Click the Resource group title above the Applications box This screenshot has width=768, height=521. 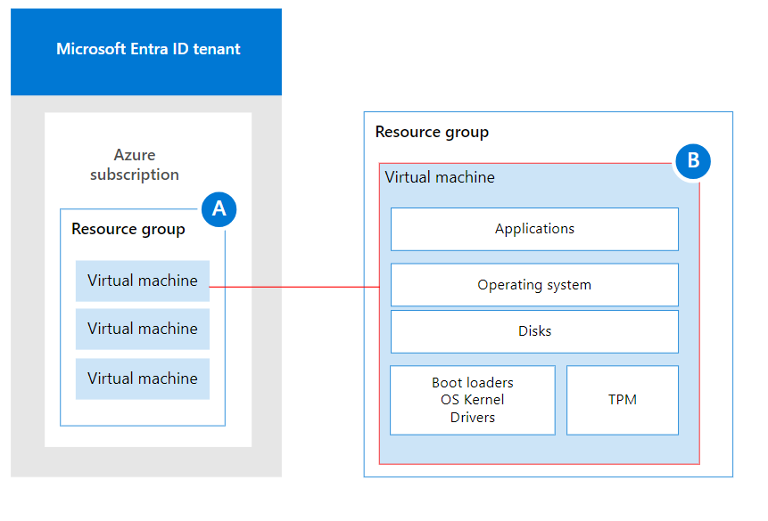click(432, 132)
